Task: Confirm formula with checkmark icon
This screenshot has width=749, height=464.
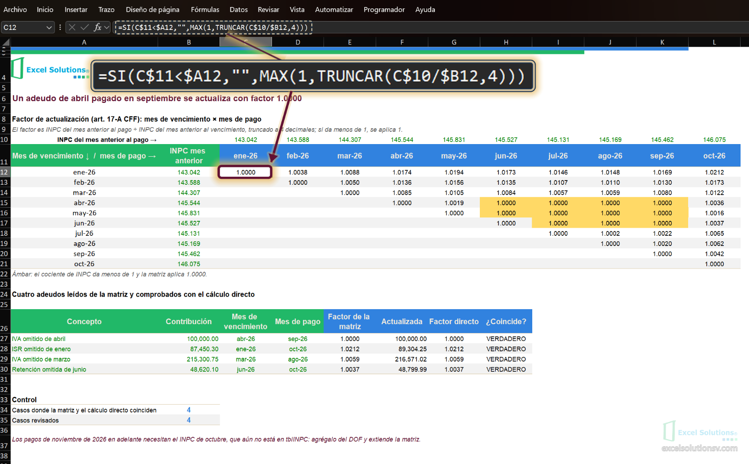Action: pyautogui.click(x=85, y=27)
